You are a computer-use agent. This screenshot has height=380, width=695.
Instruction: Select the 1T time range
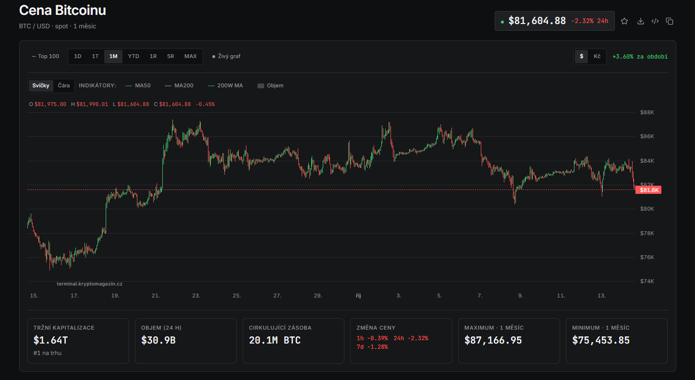coord(95,56)
